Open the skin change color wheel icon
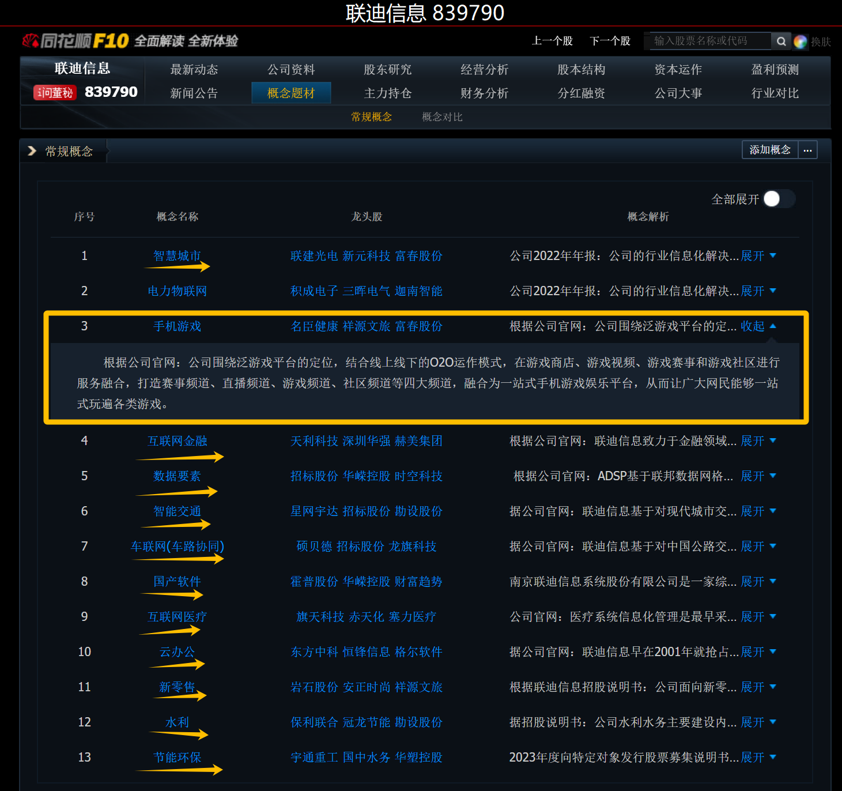Viewport: 842px width, 791px height. point(801,42)
